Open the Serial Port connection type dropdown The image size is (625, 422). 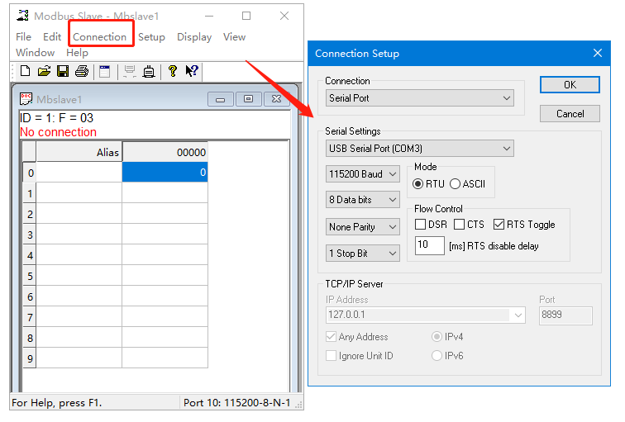[x=419, y=98]
